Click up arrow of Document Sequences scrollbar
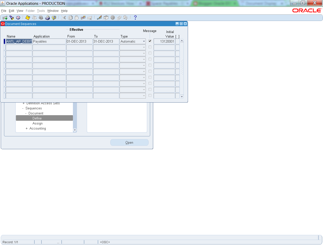The image size is (323, 246). tap(182, 40)
